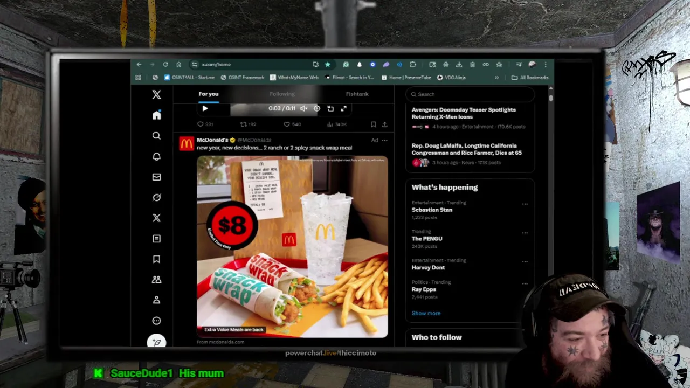View post analytics showing 740K

click(x=337, y=124)
